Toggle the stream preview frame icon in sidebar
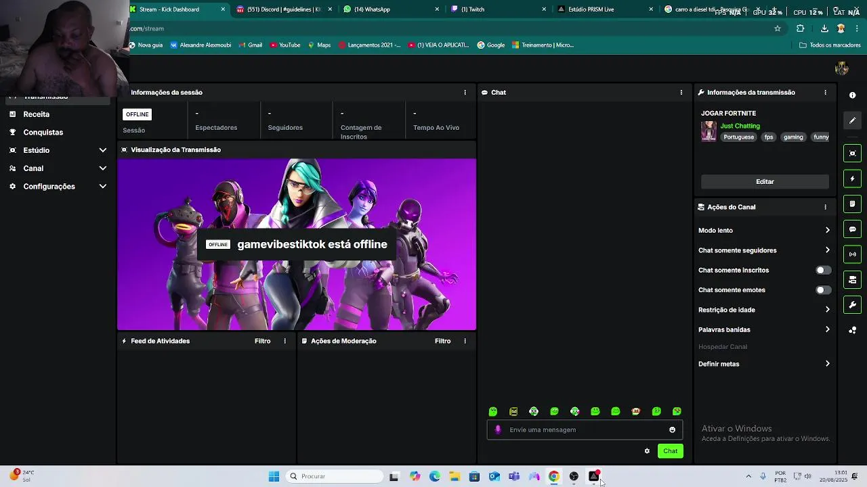Screen dimensions: 867x487 tap(852, 154)
